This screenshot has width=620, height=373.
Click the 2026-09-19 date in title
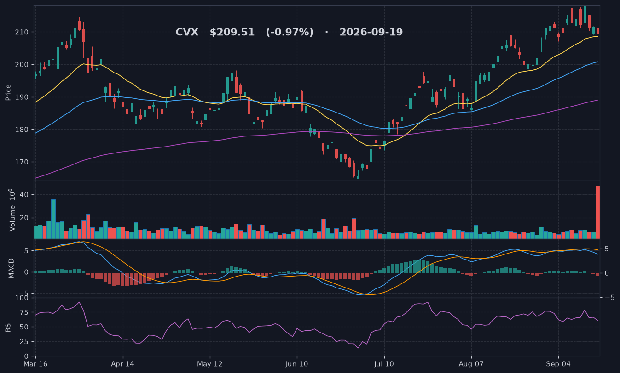click(371, 33)
